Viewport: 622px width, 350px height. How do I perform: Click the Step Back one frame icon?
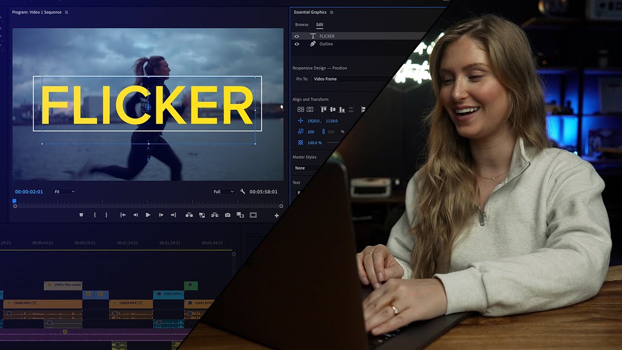136,214
